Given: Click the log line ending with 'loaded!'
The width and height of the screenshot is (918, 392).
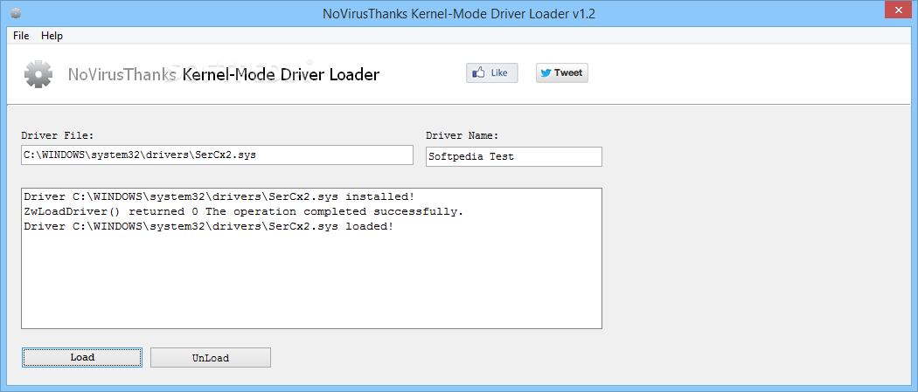Looking at the screenshot, I should [209, 226].
